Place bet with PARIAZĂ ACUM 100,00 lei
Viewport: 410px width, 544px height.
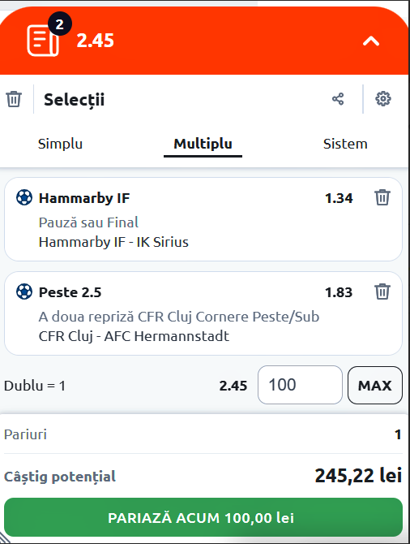click(x=203, y=517)
